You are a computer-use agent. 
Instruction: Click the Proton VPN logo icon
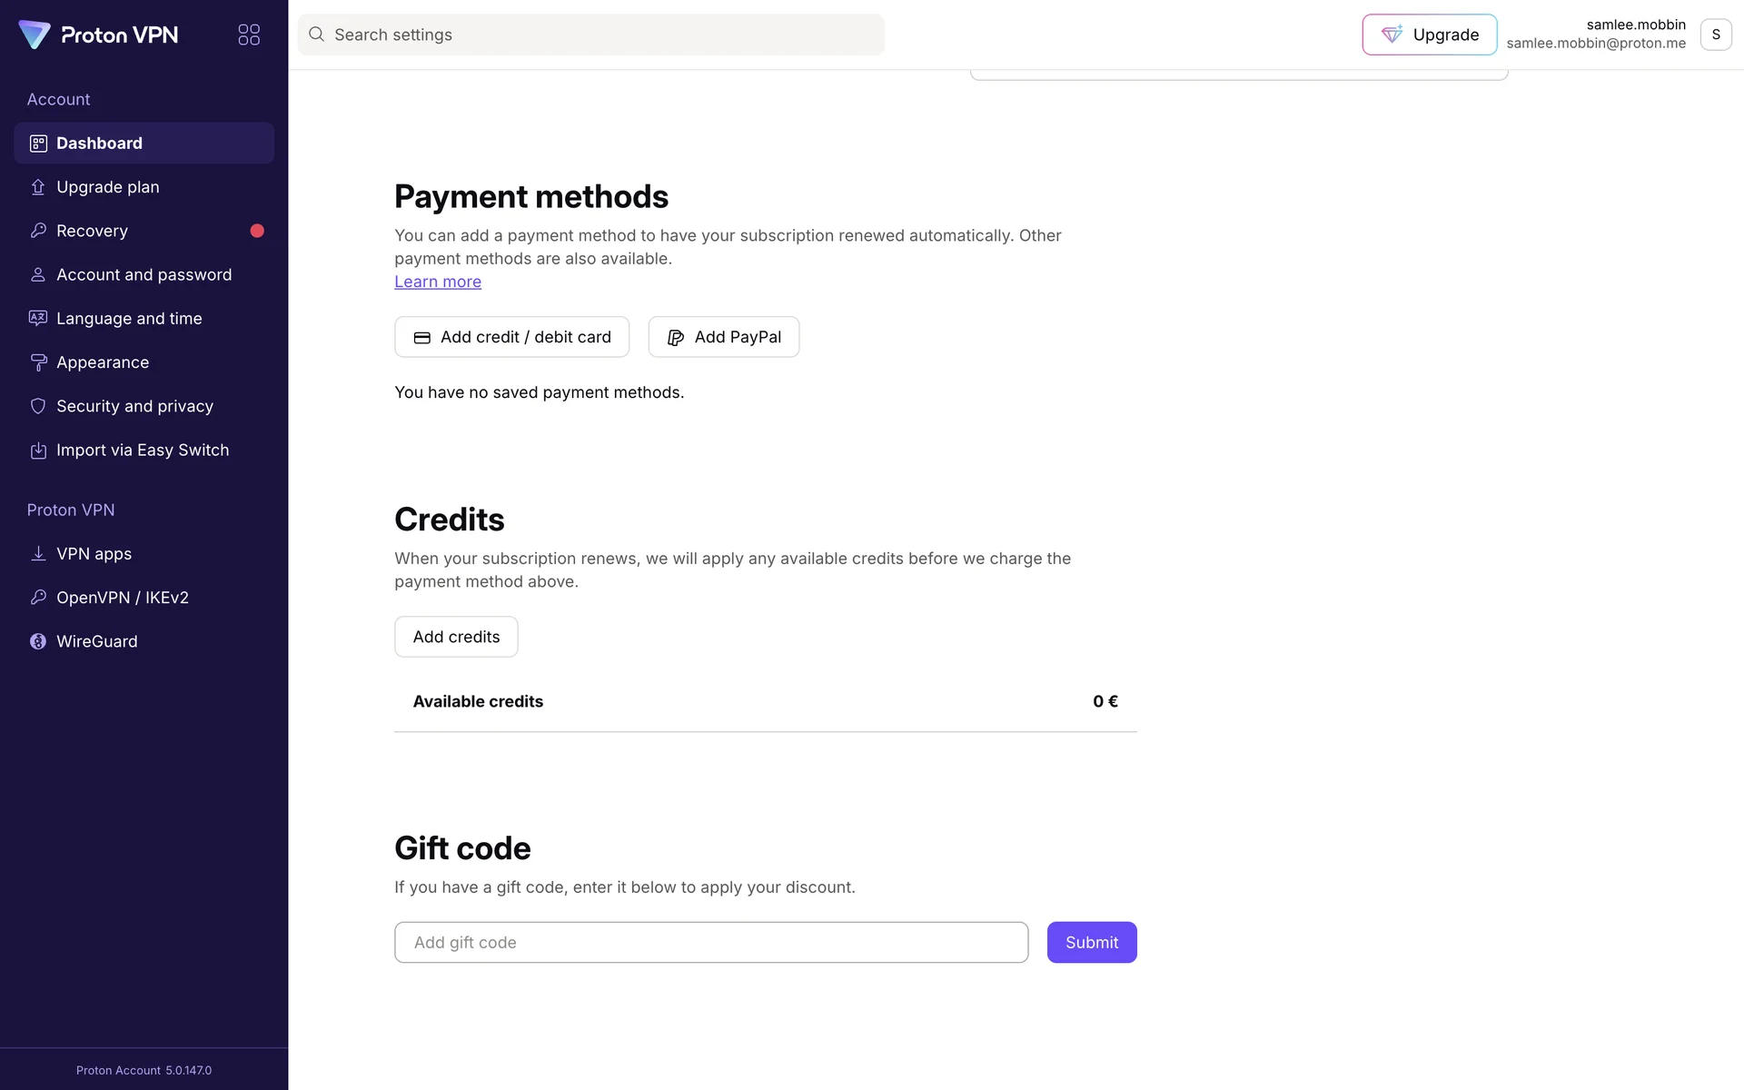point(35,35)
